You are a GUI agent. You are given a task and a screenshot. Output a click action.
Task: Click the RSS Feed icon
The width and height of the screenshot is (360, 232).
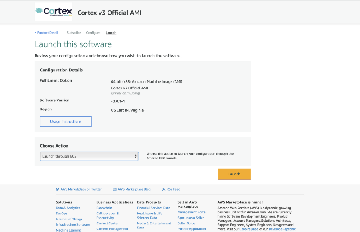pyautogui.click(x=164, y=189)
